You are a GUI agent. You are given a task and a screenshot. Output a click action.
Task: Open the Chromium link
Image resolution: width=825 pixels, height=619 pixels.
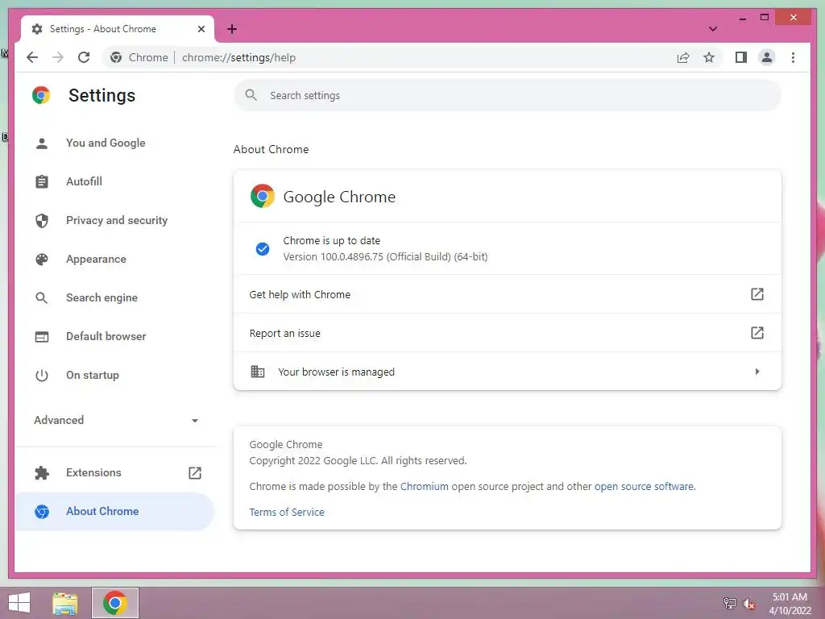coord(424,486)
